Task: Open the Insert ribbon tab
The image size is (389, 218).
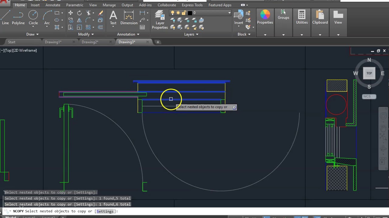Action: 35,5
